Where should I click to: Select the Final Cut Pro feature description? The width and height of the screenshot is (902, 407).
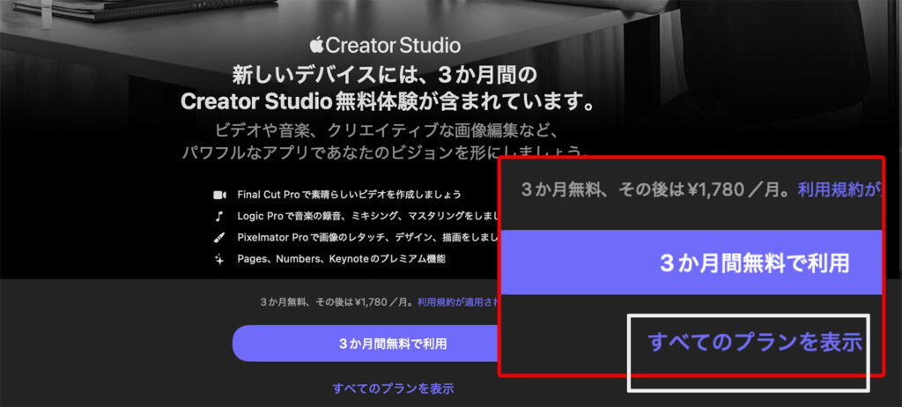[350, 194]
